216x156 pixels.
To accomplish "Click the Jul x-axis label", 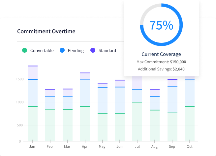I will (137, 146).
